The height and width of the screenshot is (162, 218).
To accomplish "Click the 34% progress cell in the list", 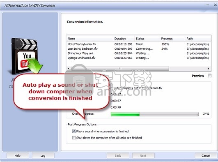I will click(165, 49).
